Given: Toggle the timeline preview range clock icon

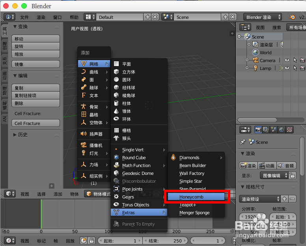Looking at the screenshot, I should (84, 241).
